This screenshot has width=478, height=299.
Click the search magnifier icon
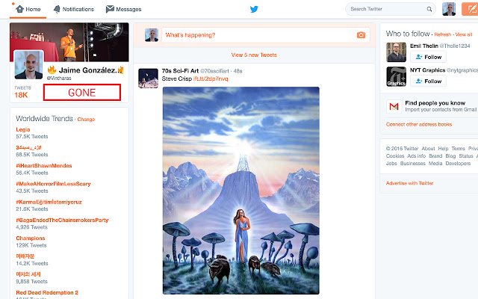point(429,9)
